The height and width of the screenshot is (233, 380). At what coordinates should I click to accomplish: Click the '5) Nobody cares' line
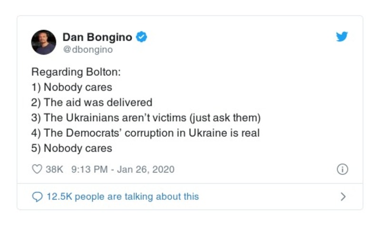point(72,148)
